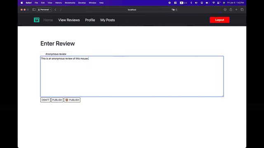264x148 pixels.
Task: Open the Edit menu
Action: click(43, 3)
